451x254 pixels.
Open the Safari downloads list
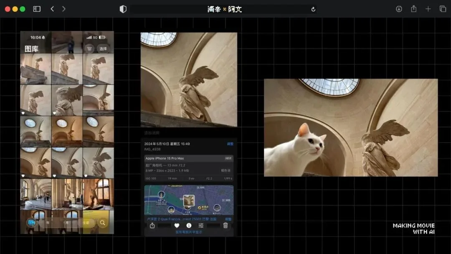point(399,9)
